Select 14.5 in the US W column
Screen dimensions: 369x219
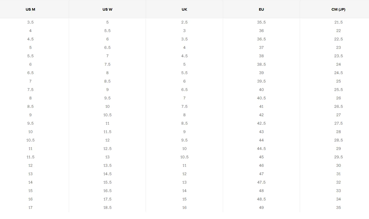107,174
